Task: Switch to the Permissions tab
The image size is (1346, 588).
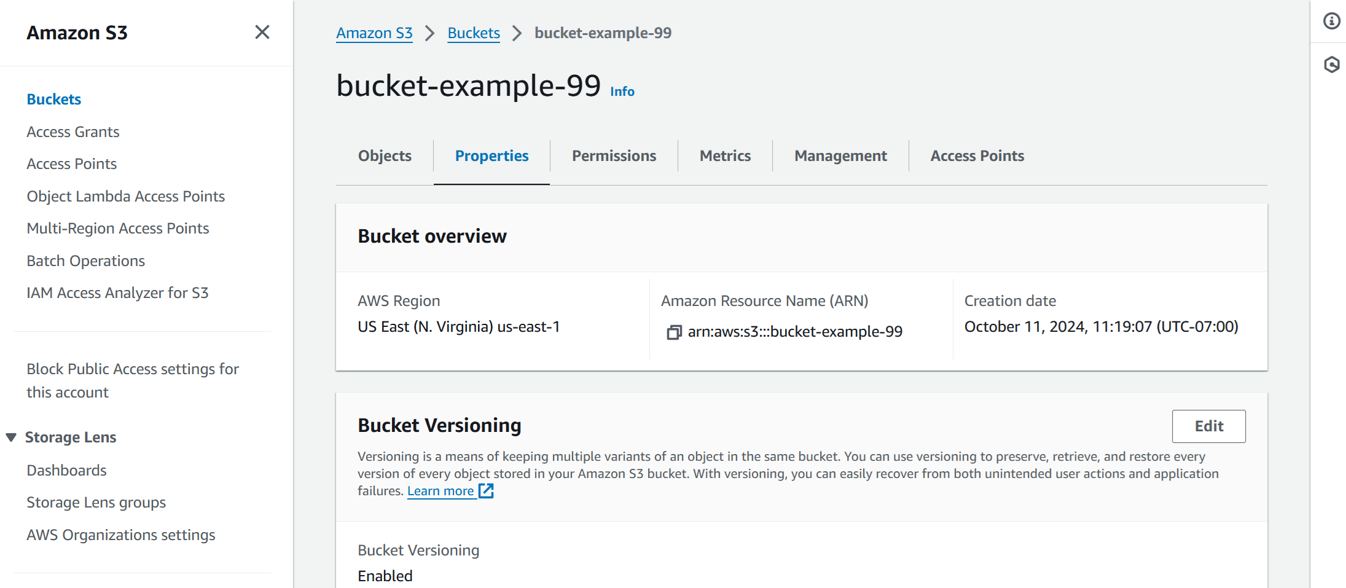Action: [x=614, y=155]
